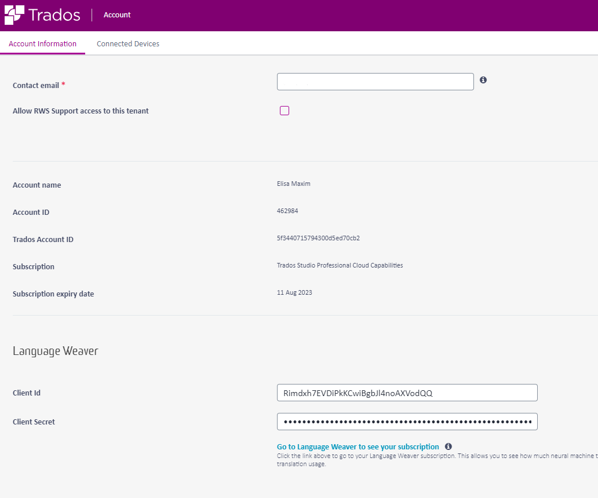Image resolution: width=598 pixels, height=498 pixels.
Task: Click the Account ID label
Action: pos(31,213)
